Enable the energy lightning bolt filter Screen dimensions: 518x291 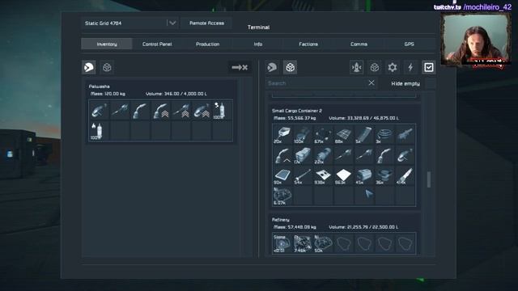pos(410,67)
